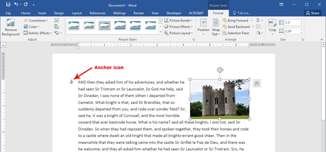
Task: Click the Compress Pictures icon
Action: tap(56, 20)
